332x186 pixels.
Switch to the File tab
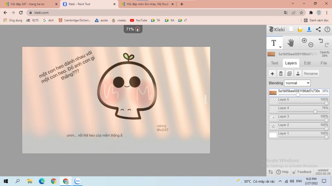pos(324,63)
